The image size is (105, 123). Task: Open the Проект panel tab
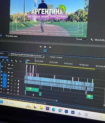2,53
